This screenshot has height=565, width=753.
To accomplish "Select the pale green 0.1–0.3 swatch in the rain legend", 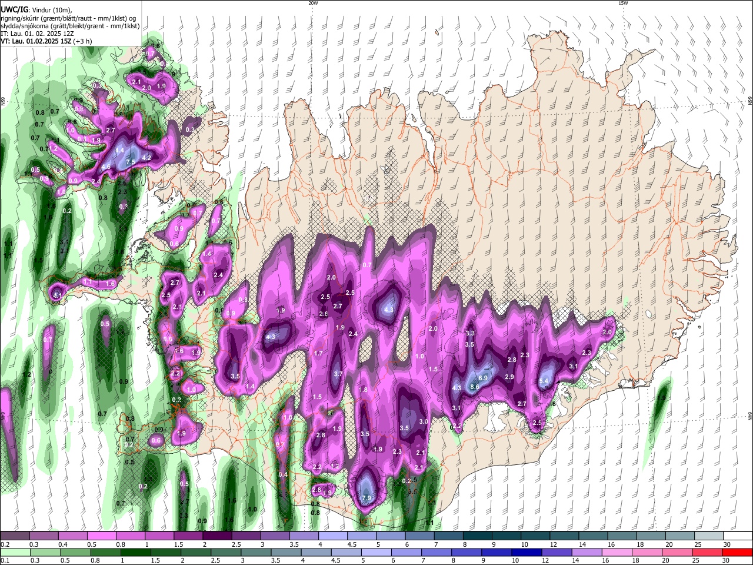I will pos(15,552).
